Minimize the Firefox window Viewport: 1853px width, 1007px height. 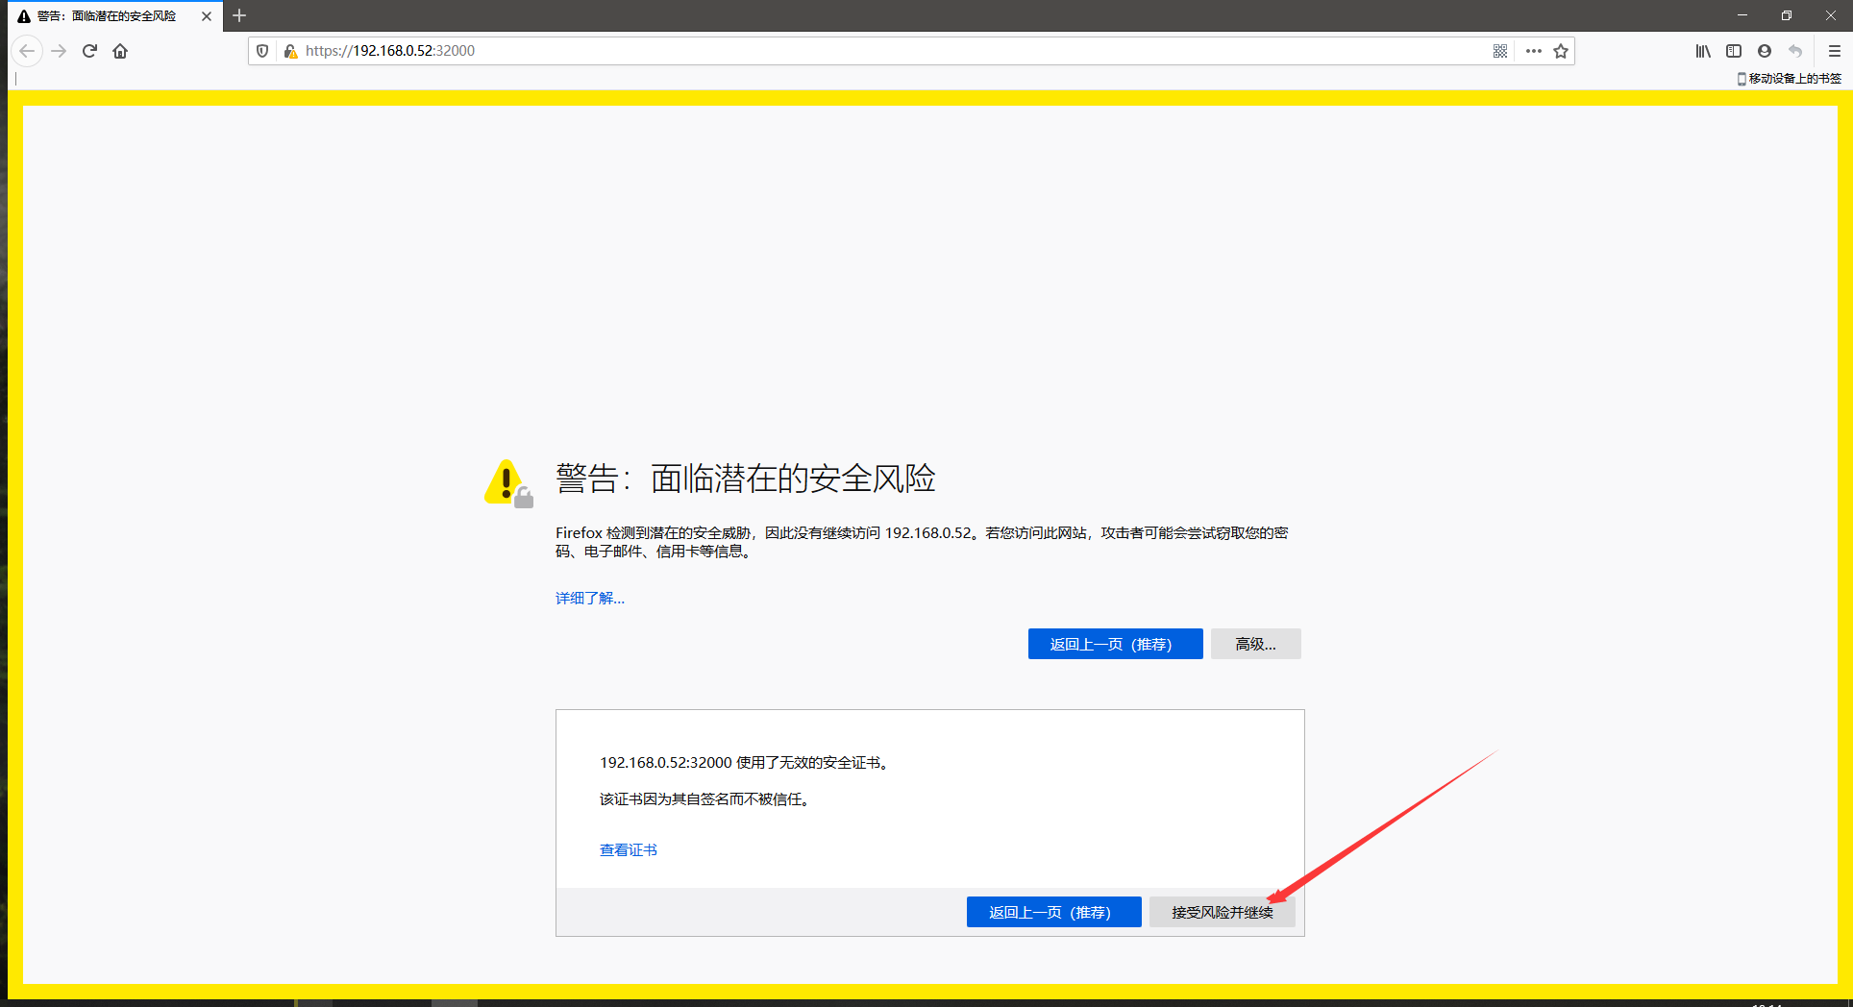[1742, 15]
